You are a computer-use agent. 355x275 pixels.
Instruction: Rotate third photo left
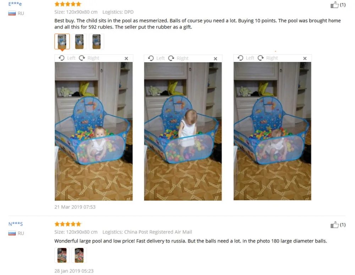tap(246, 58)
